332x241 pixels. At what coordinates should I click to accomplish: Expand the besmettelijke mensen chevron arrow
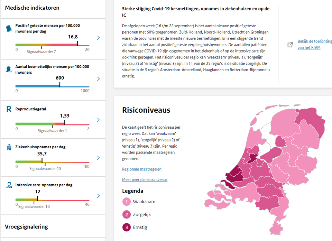[x=99, y=79]
